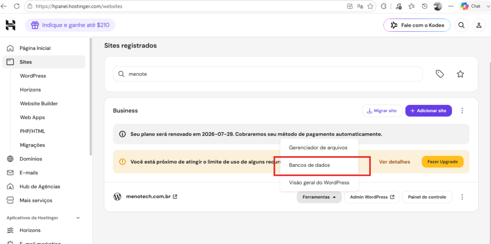Click the info icon in renewal notice
This screenshot has height=244, width=491.
[x=122, y=134]
